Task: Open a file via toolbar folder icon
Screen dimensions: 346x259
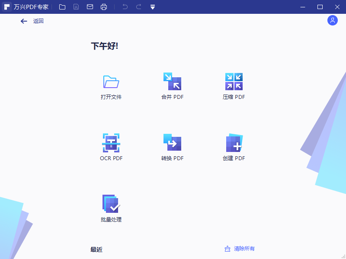Action: (62, 7)
